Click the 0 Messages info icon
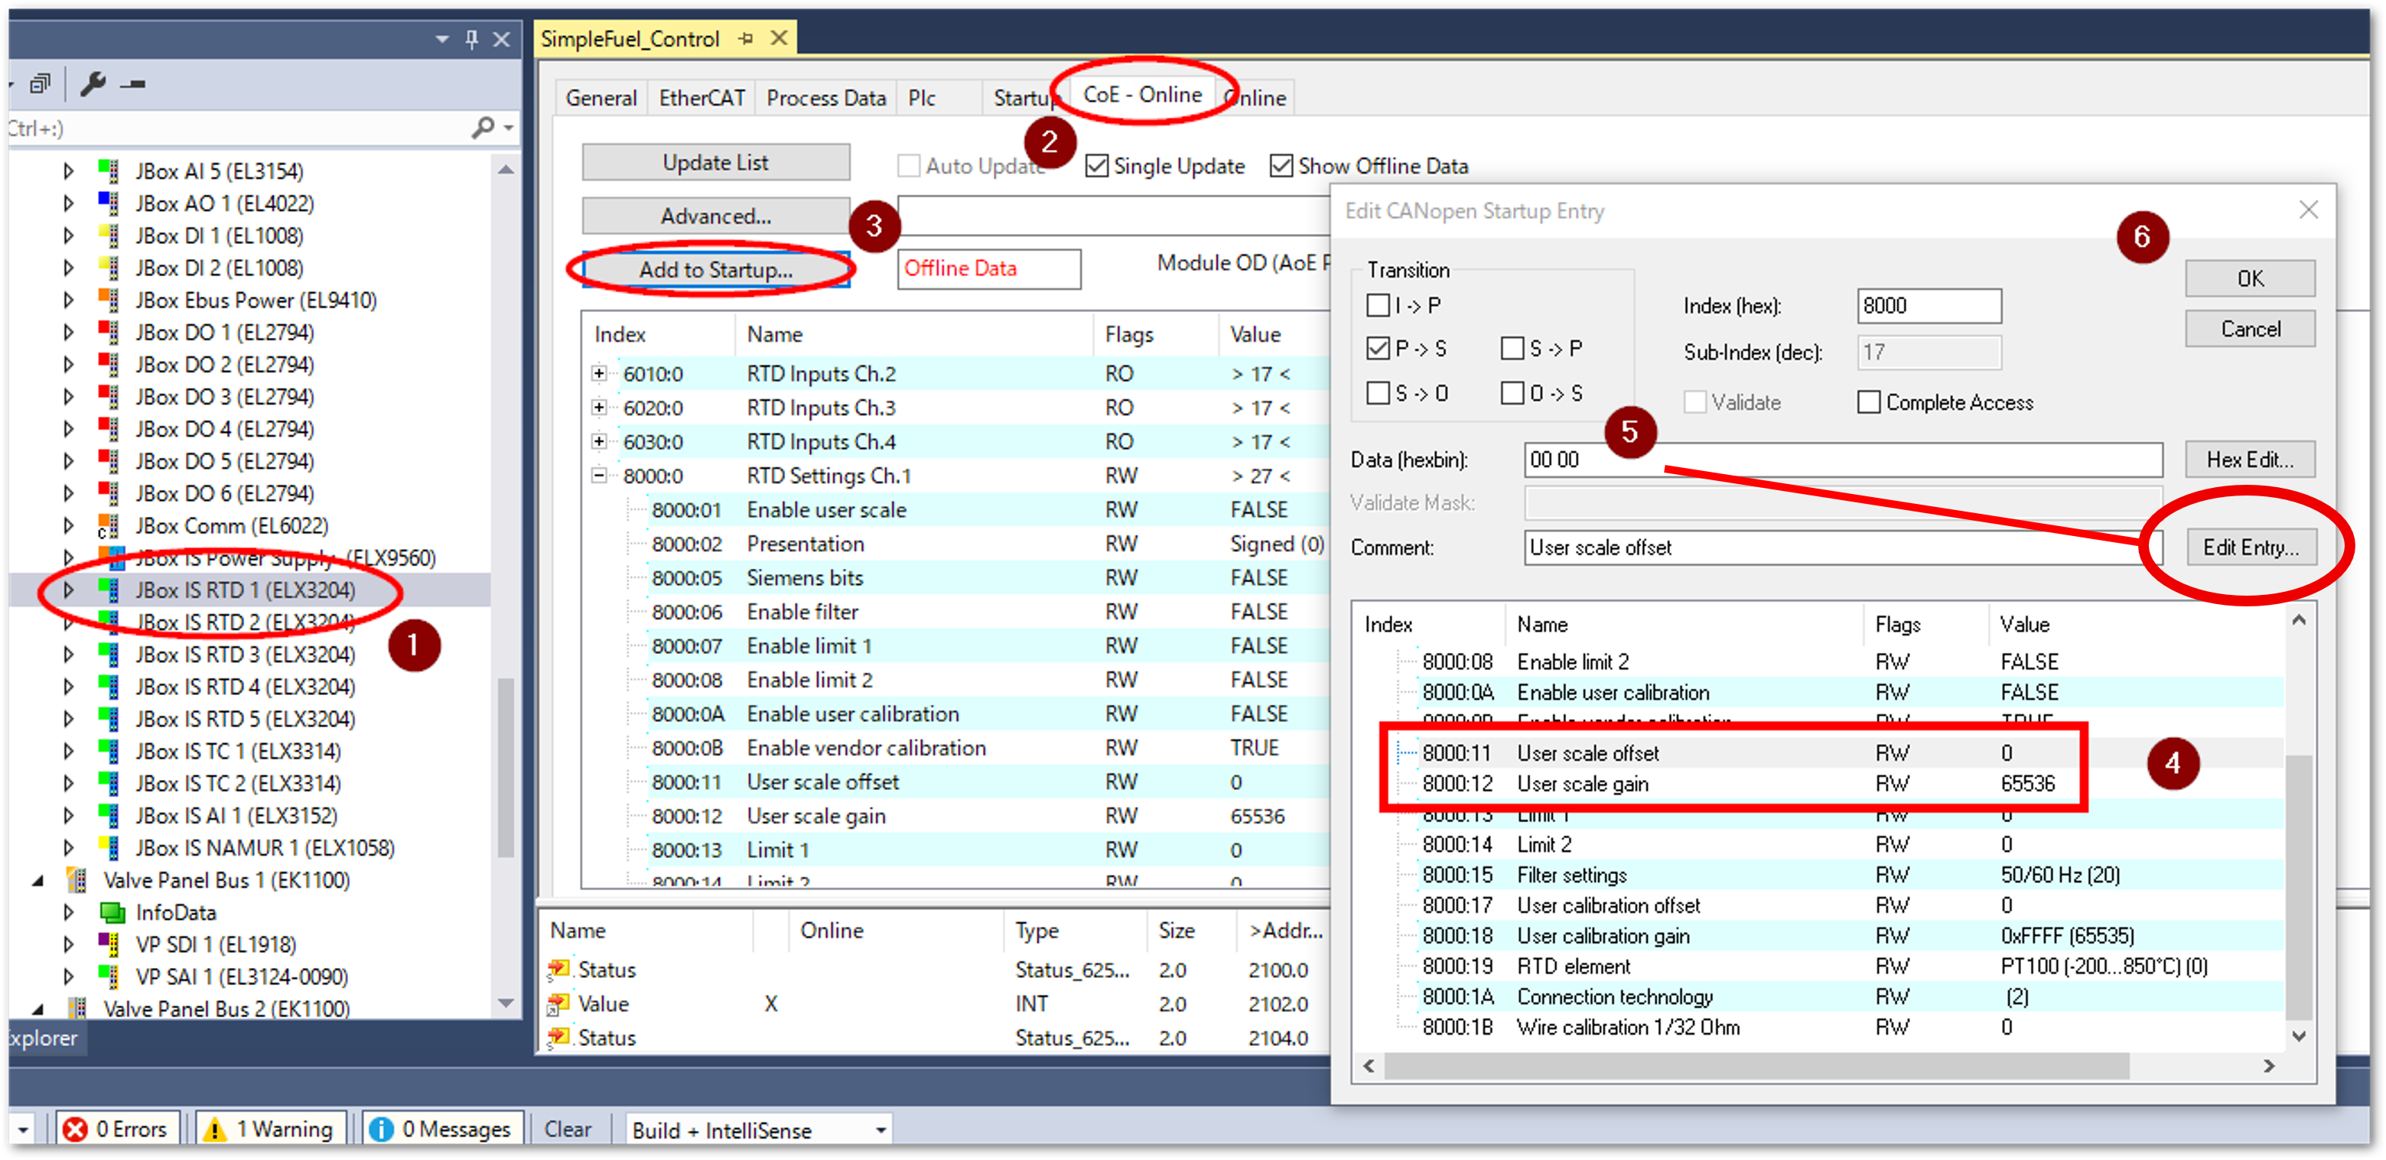This screenshot has width=2386, height=1160. pos(381,1129)
